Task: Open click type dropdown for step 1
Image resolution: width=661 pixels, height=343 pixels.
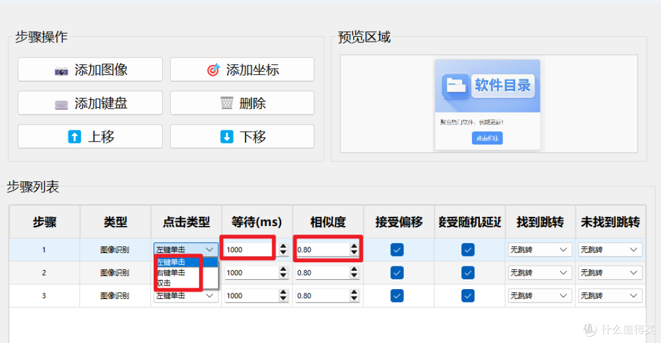Action: click(x=186, y=249)
